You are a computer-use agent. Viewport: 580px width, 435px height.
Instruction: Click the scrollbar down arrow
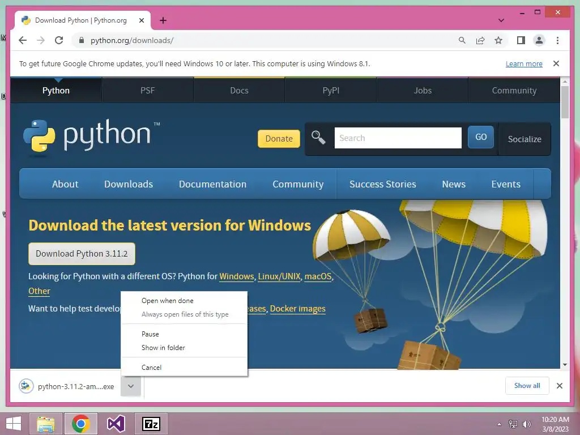(565, 365)
